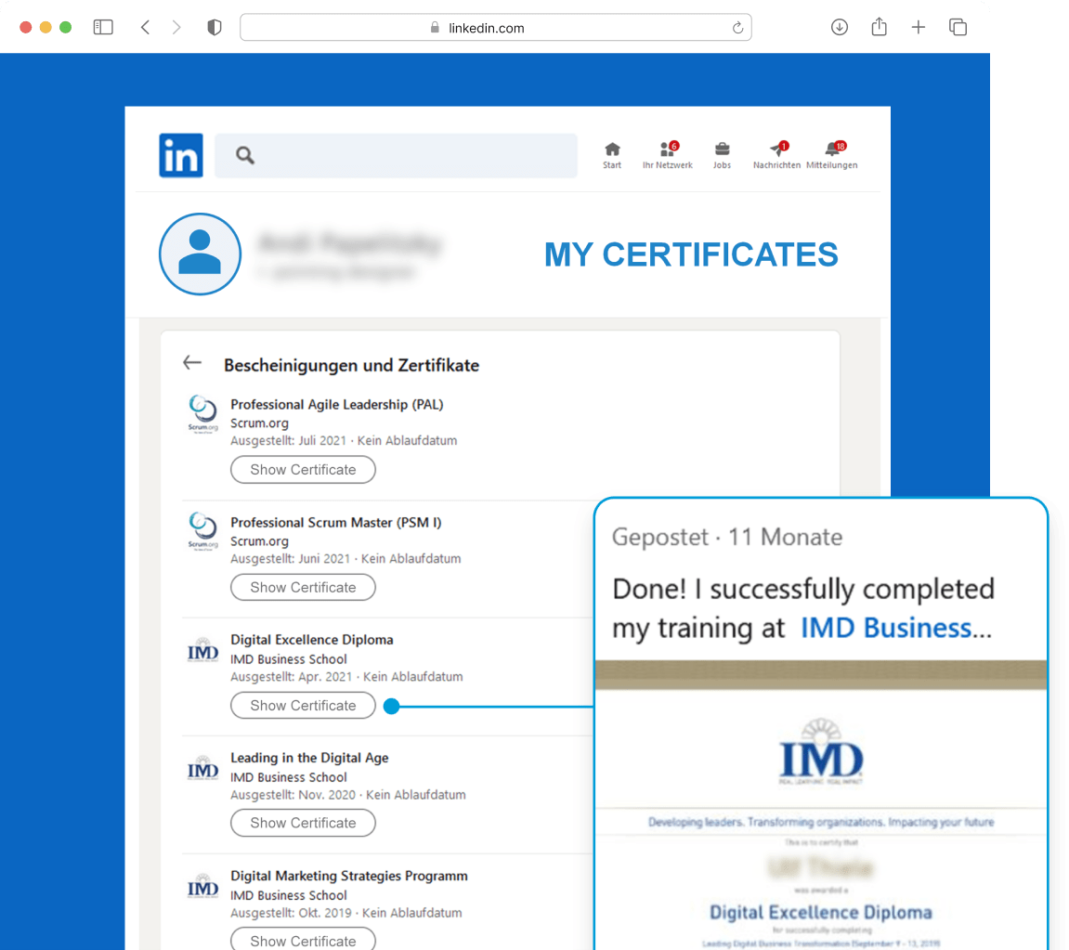Viewport: 1069px width, 950px height.
Task: Show Certificate for Digital Excellence Diploma
Action: tap(303, 706)
